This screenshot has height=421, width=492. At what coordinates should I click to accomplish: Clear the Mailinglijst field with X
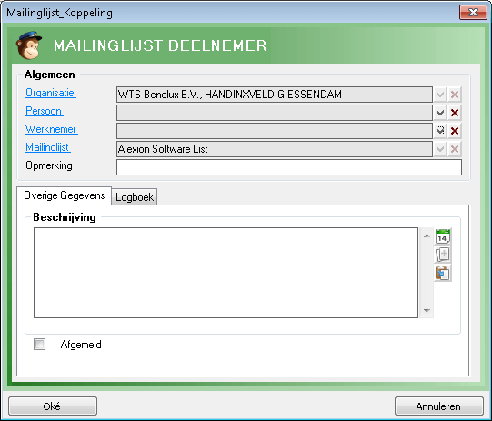tap(455, 149)
